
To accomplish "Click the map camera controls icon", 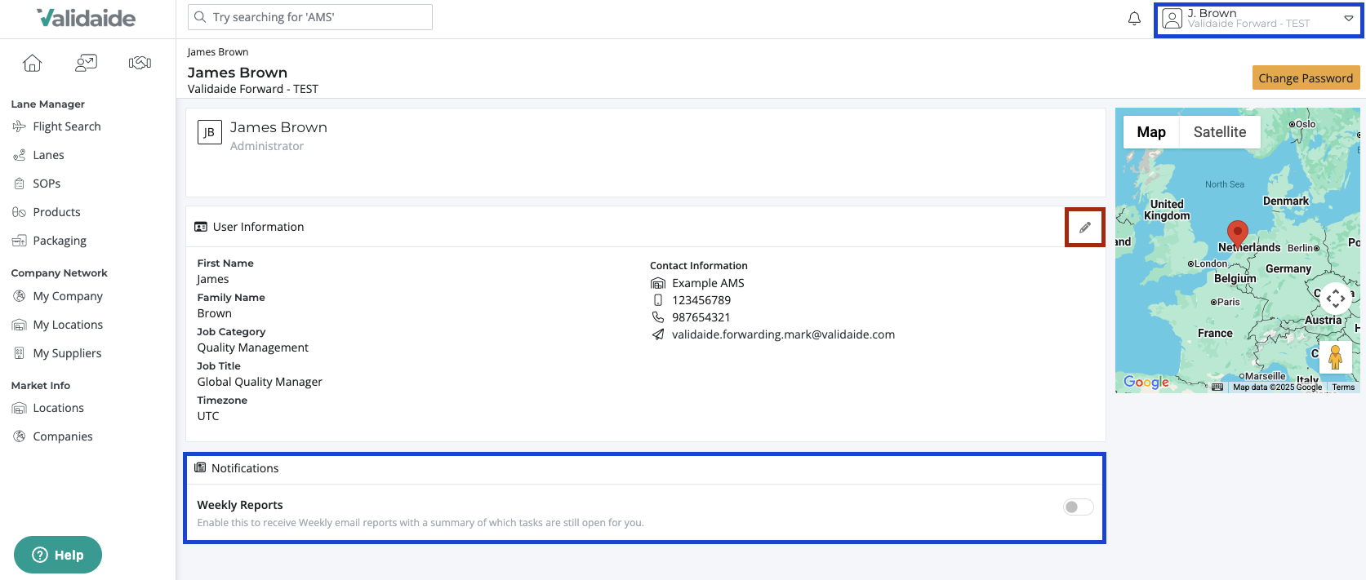I will click(x=1335, y=299).
